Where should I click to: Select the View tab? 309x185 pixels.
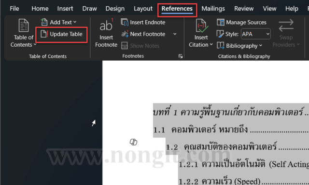[x=269, y=9]
